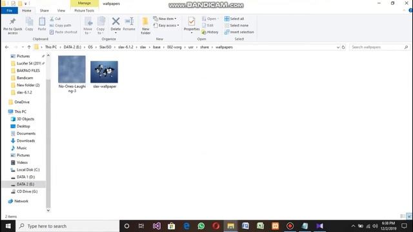Screen dimensions: 413x232
Task: Open the Copy to menu
Action: point(101,26)
